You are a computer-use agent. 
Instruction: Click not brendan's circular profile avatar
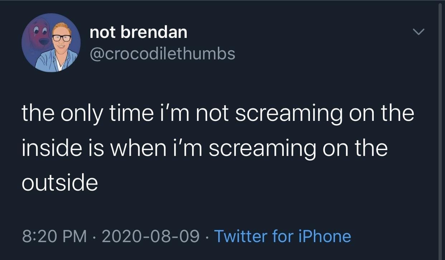[51, 43]
